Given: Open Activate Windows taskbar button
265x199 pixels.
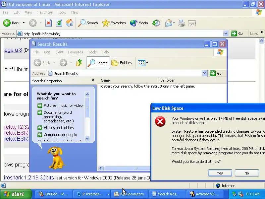Looking at the screenshot, I should coord(205,194).
